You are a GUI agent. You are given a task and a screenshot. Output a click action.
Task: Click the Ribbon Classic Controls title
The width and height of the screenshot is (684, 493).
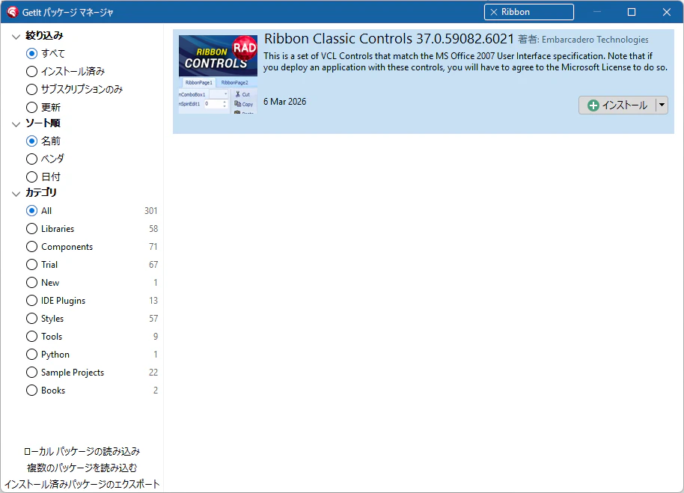point(389,39)
